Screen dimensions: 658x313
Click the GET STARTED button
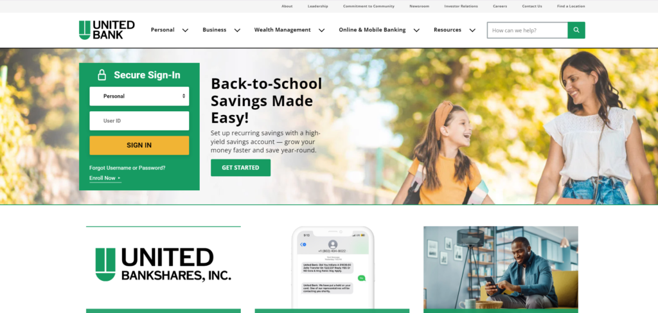[240, 168]
